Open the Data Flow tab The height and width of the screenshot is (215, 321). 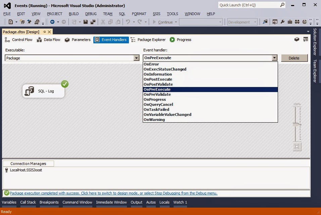click(x=48, y=40)
